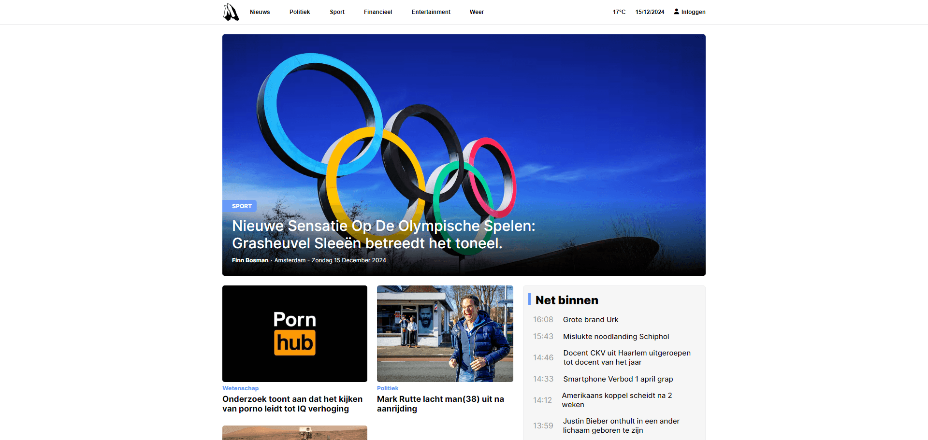Screen dimensions: 928x440
Task: Open the Financieel navigation link
Action: [x=377, y=12]
